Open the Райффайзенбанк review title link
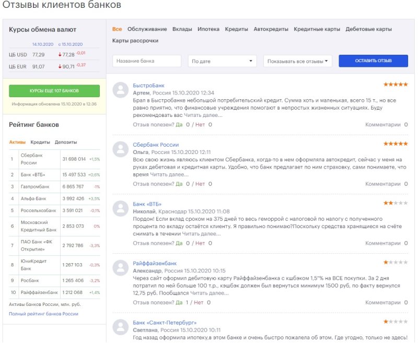 point(155,263)
